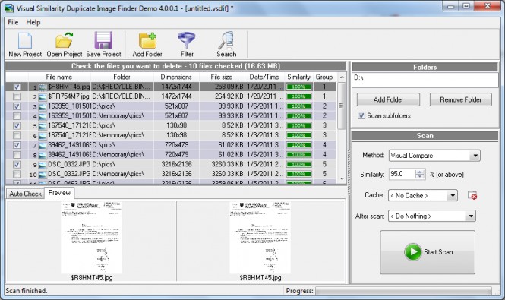505x300 pixels.
Task: Sort by the Date/Time column header
Action: click(x=264, y=77)
